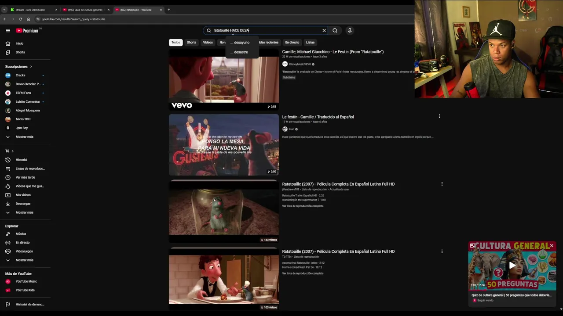Image resolution: width=563 pixels, height=316 pixels.
Task: Open options for 133-video Ratatouille playlist
Action: tap(442, 184)
